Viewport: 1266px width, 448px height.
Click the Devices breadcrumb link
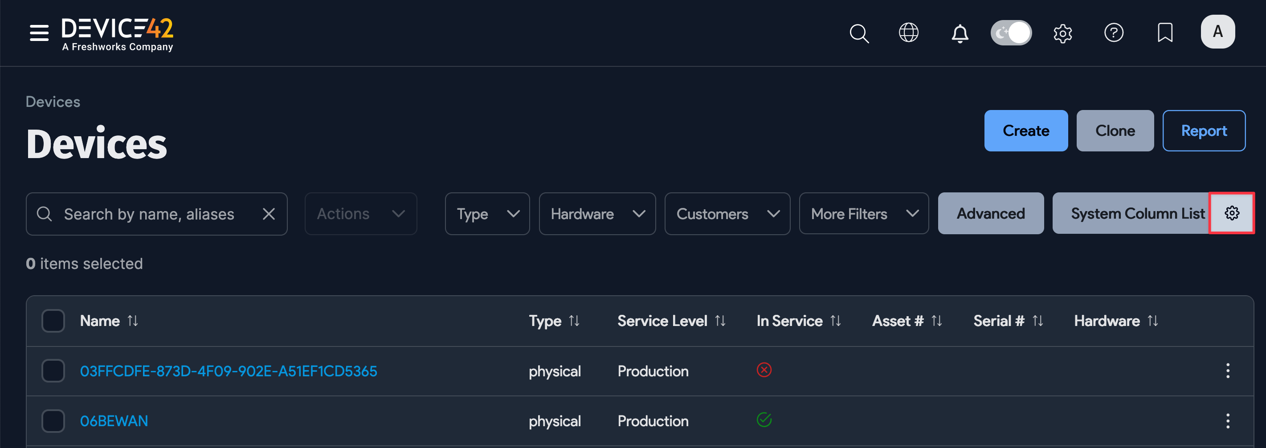(53, 102)
